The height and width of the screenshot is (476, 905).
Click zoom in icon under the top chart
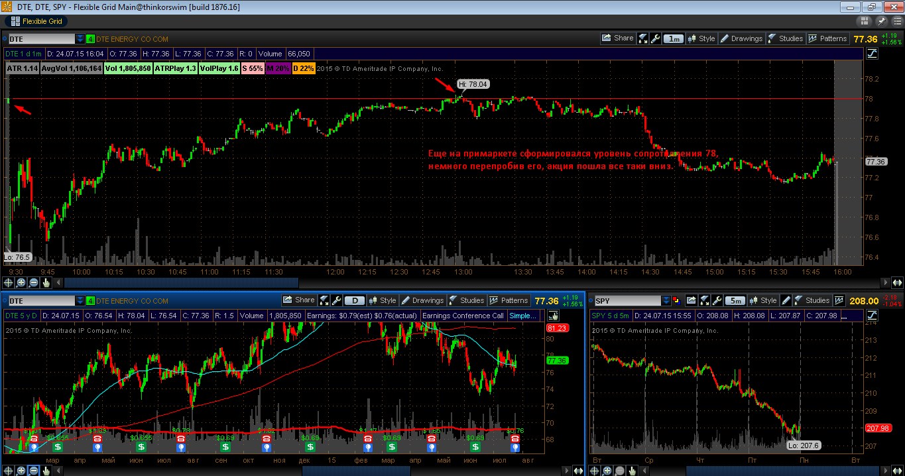[x=21, y=282]
